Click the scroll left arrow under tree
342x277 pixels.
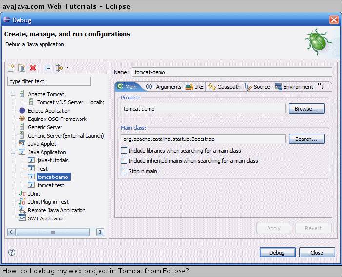(x=12, y=232)
